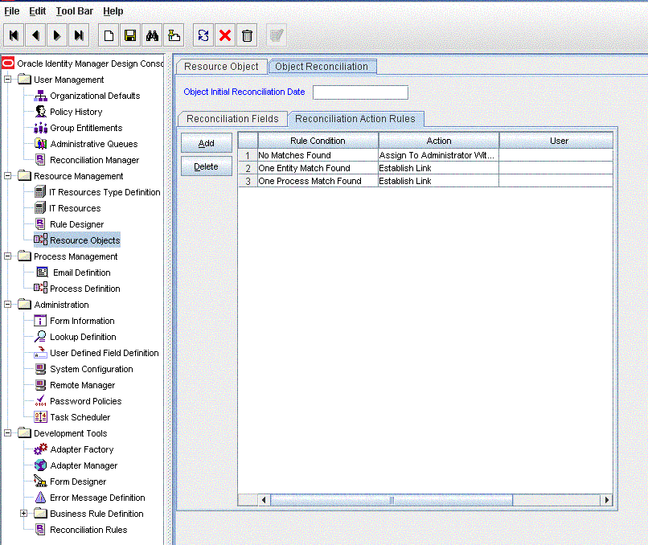Open Lookup Definition magnifier icon
The width and height of the screenshot is (648, 545).
(x=40, y=337)
